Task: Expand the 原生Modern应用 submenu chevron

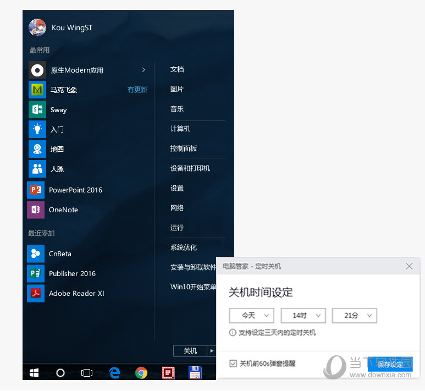Action: [143, 70]
